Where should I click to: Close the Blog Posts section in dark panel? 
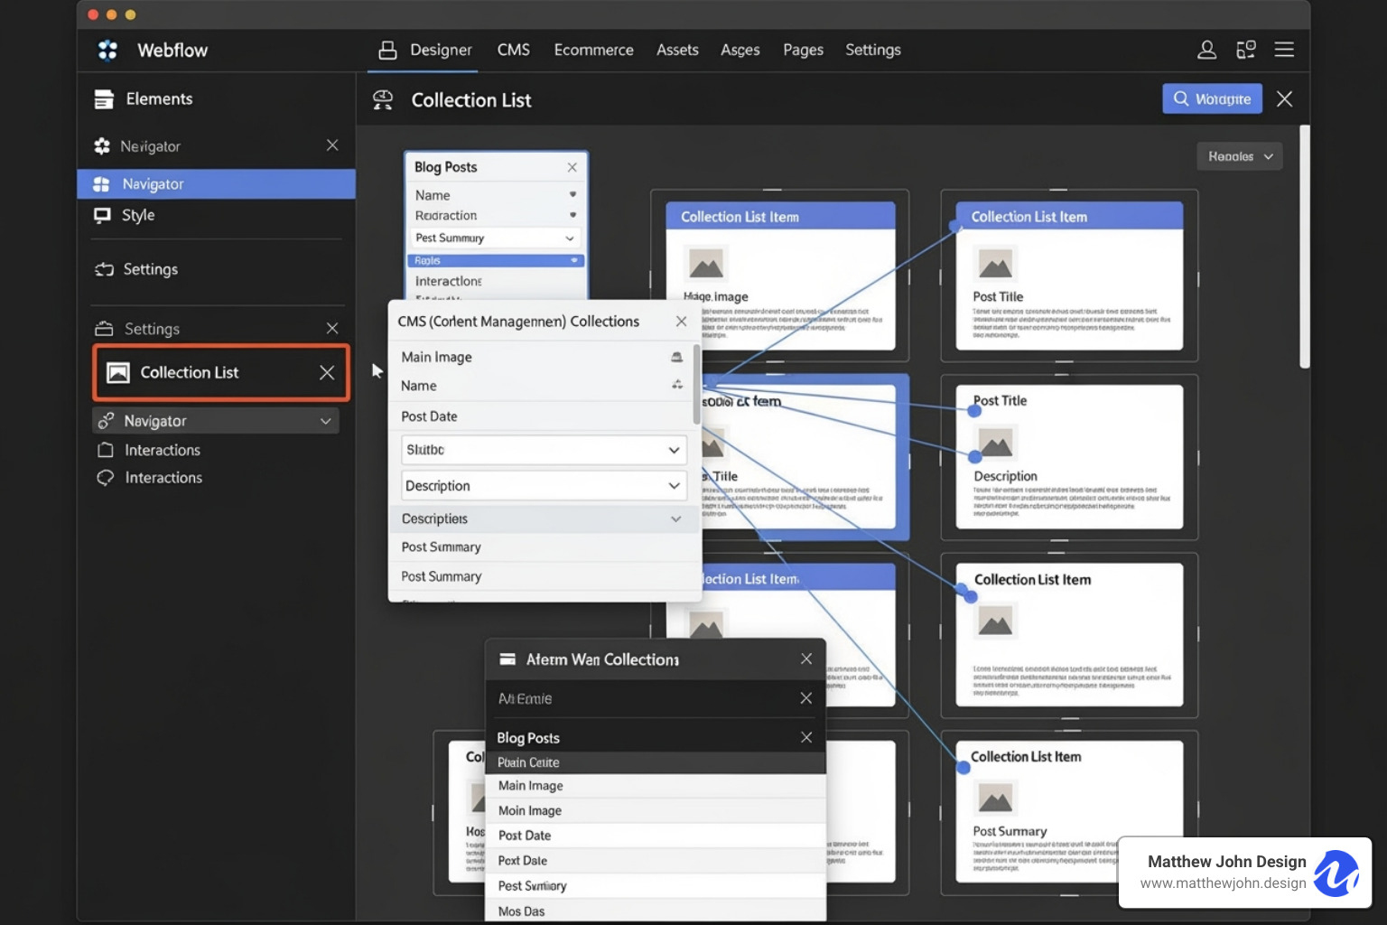tap(806, 737)
